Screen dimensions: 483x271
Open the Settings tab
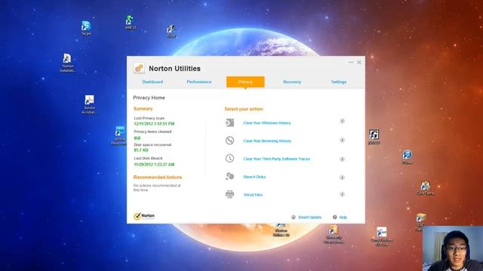pyautogui.click(x=339, y=82)
